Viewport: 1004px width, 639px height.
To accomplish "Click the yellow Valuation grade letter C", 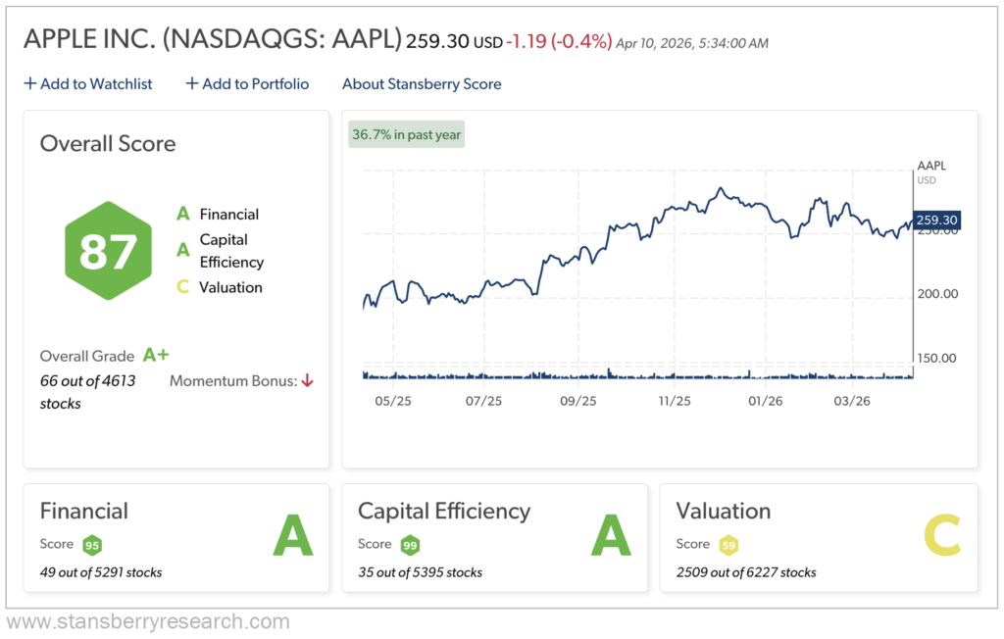I will [944, 534].
